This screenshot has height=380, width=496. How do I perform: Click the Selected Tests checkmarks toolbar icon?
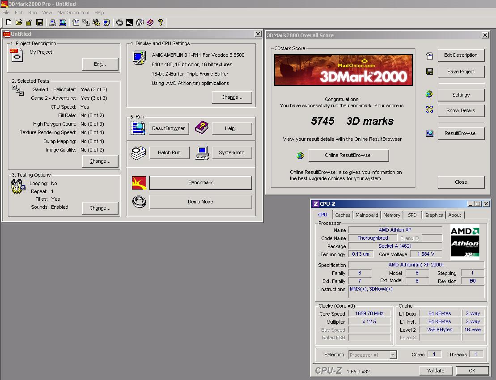(86, 22)
